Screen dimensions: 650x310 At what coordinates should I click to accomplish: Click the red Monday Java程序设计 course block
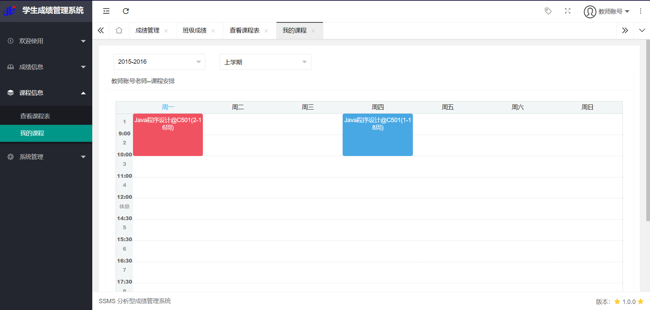[168, 135]
